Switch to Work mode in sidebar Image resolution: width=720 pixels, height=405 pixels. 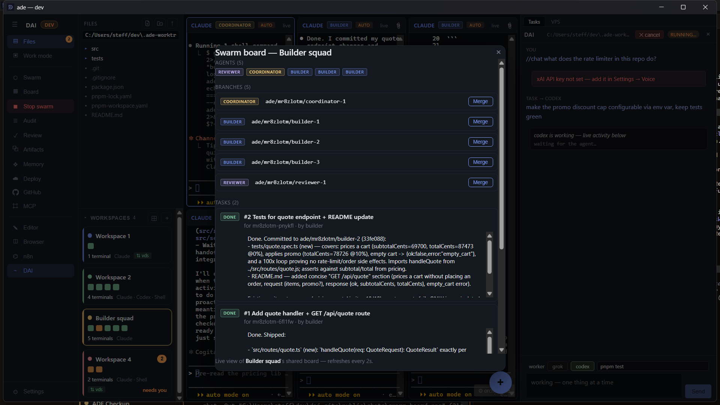pos(40,56)
